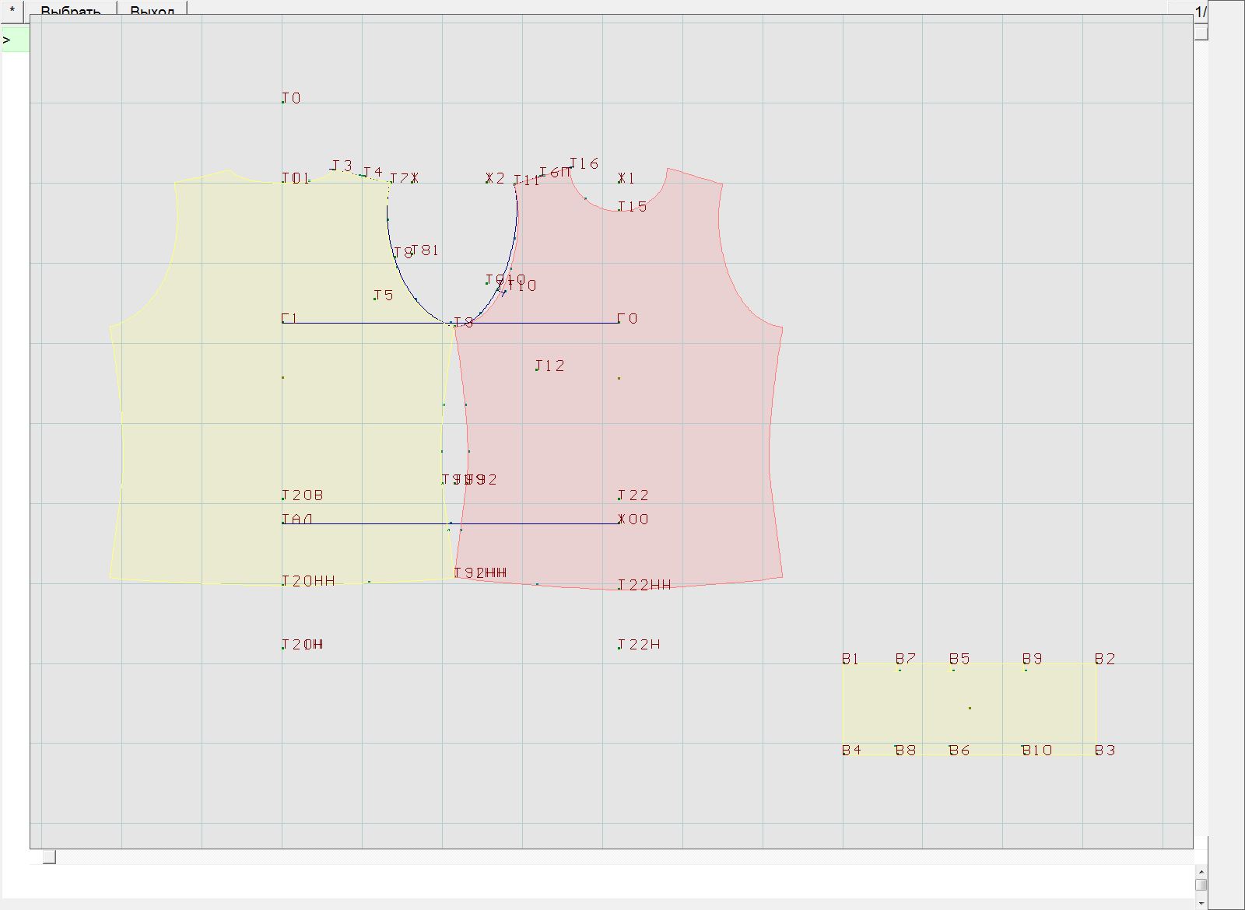
Task: Click corner point B1 of the rectangle
Action: pyautogui.click(x=843, y=663)
